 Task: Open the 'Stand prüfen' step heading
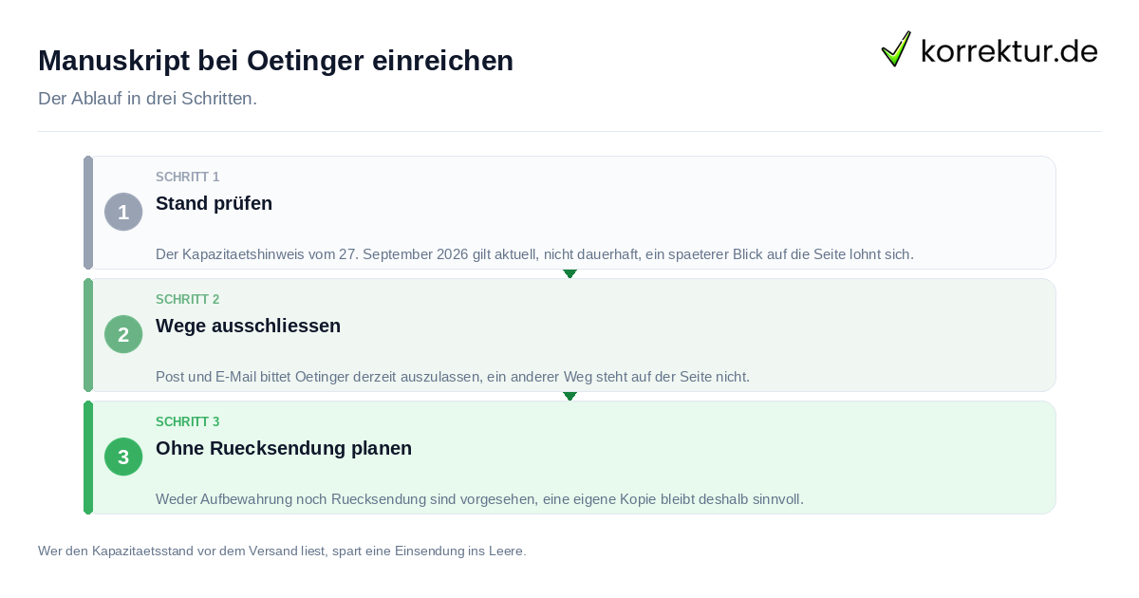214,203
